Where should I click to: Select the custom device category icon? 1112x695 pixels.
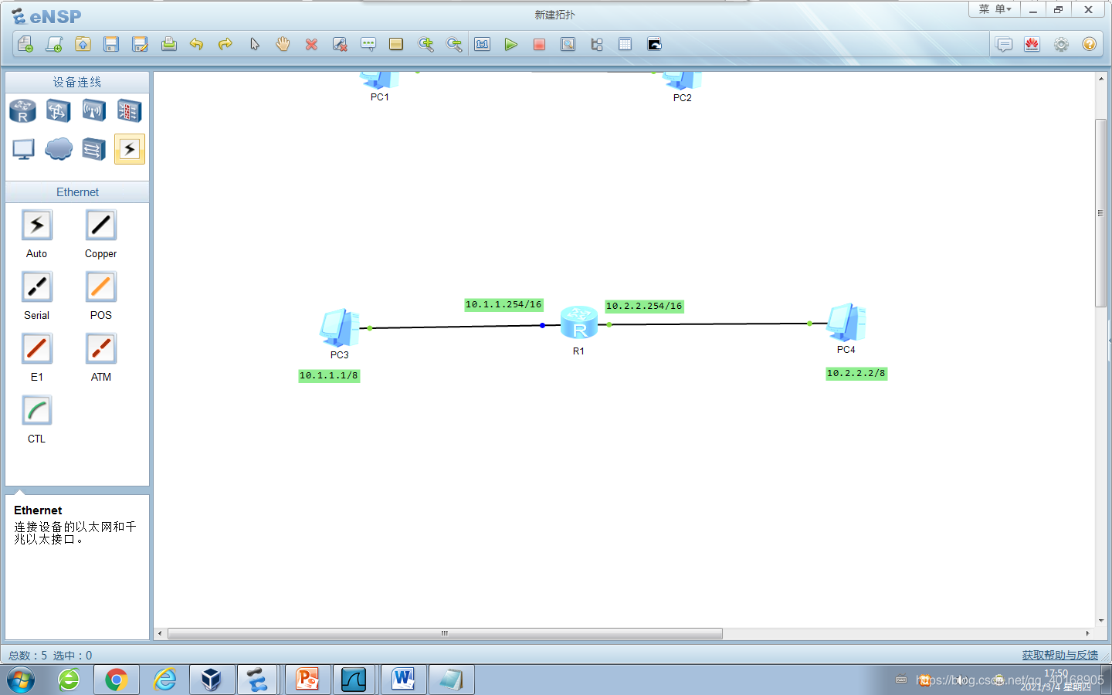pos(93,149)
